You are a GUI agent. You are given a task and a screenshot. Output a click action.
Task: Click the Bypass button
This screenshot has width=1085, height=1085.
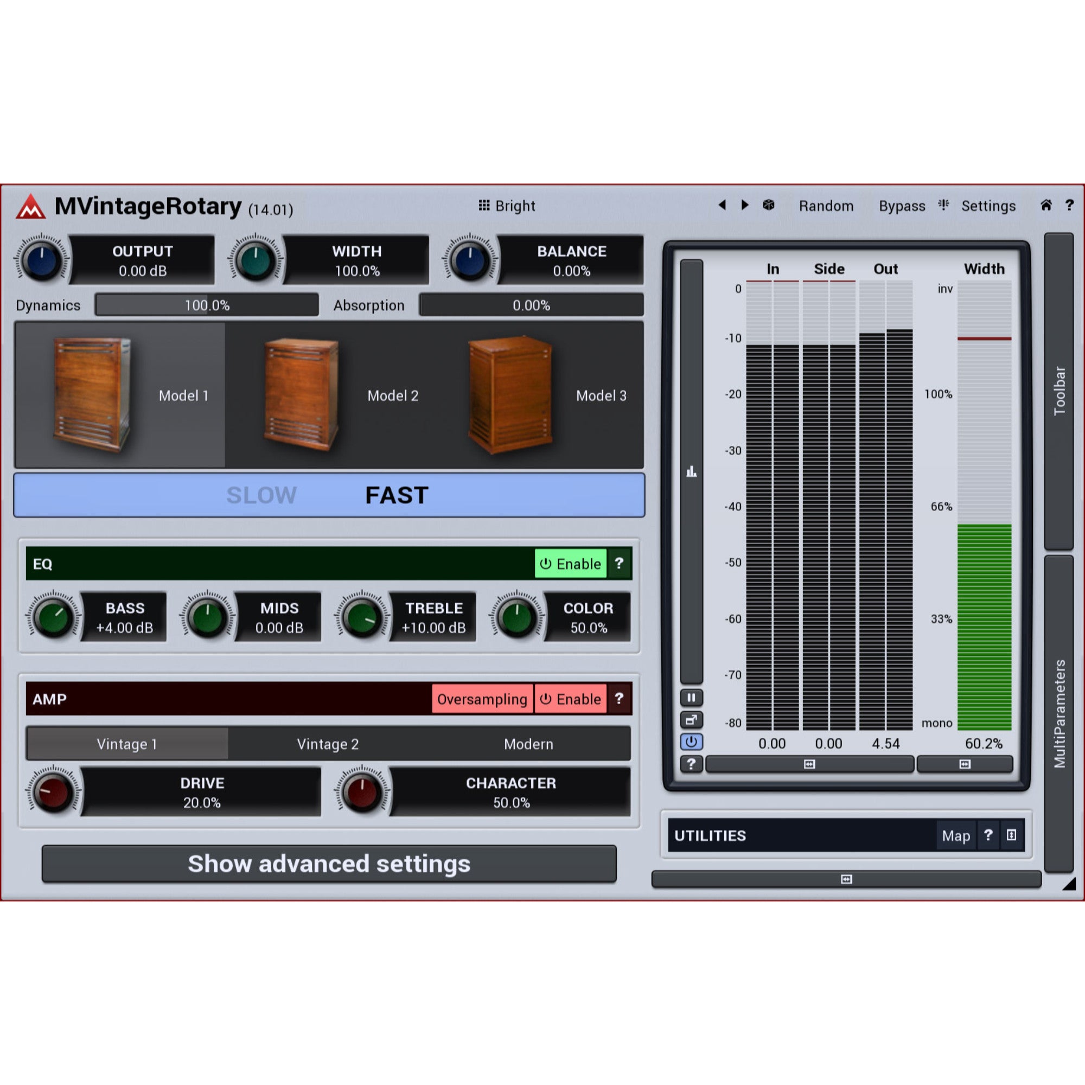click(902, 206)
